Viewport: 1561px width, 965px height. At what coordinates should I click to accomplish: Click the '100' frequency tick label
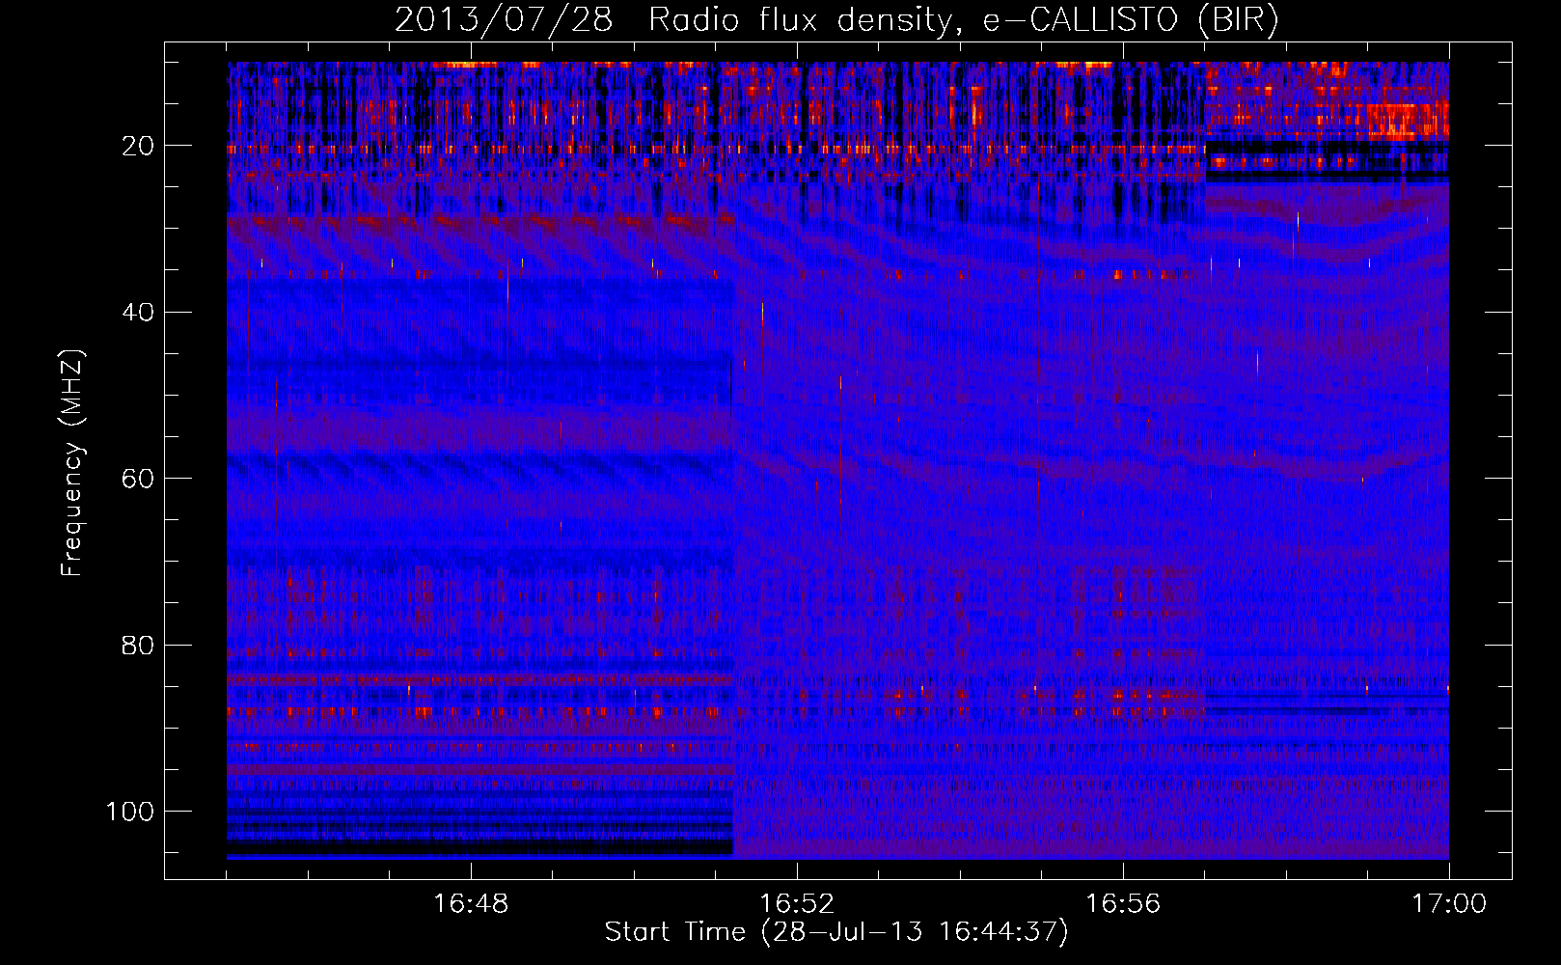130,813
